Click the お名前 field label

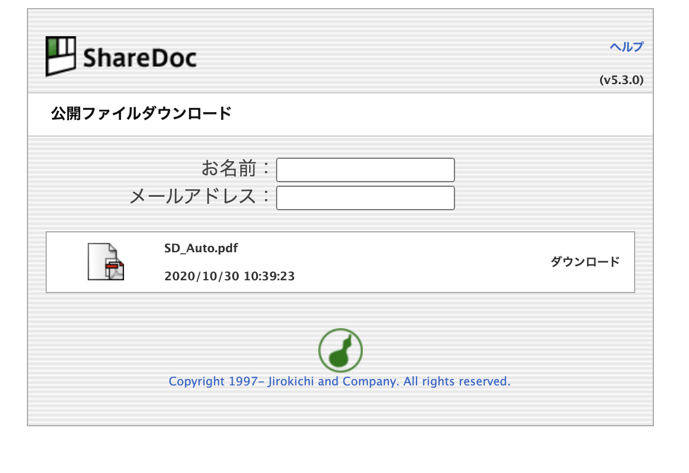click(x=229, y=169)
